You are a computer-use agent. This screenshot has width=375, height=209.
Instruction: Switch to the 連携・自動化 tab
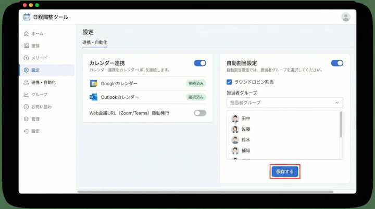(95, 43)
